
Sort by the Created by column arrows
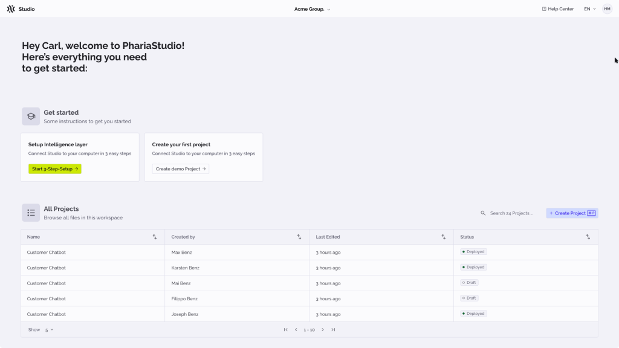pos(299,237)
